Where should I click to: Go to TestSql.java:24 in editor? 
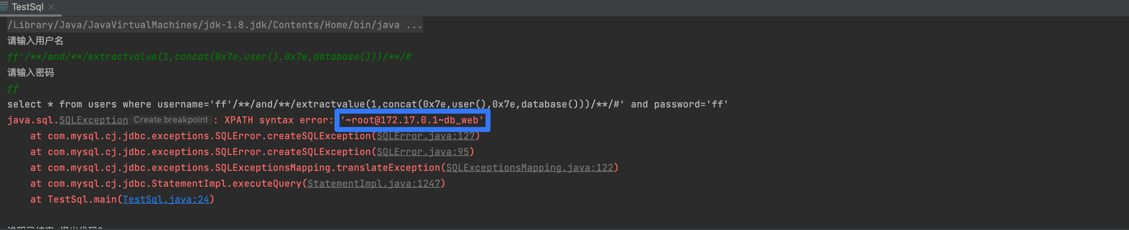click(x=166, y=199)
